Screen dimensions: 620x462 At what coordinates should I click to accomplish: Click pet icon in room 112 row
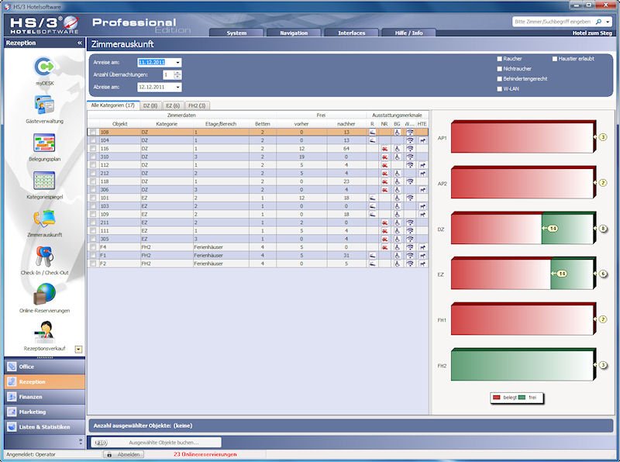pyautogui.click(x=422, y=165)
